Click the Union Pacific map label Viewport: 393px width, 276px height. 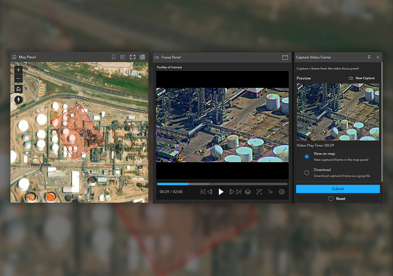pyautogui.click(x=41, y=165)
